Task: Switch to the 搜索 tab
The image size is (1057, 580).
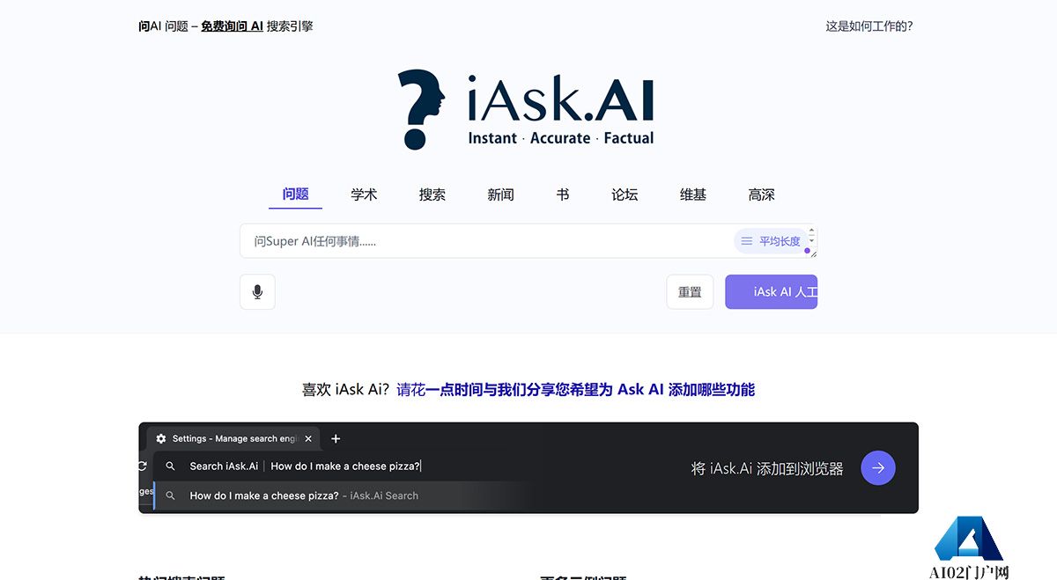Action: coord(432,195)
